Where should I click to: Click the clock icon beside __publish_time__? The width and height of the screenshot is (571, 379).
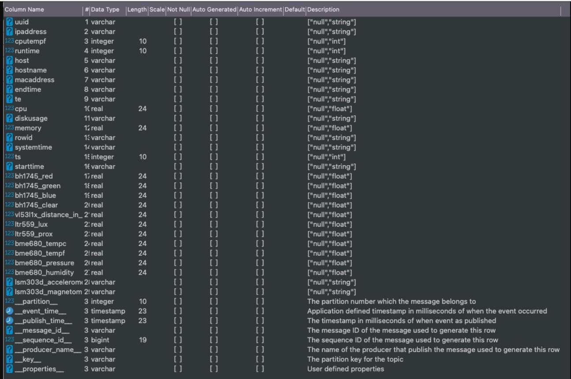(10, 321)
